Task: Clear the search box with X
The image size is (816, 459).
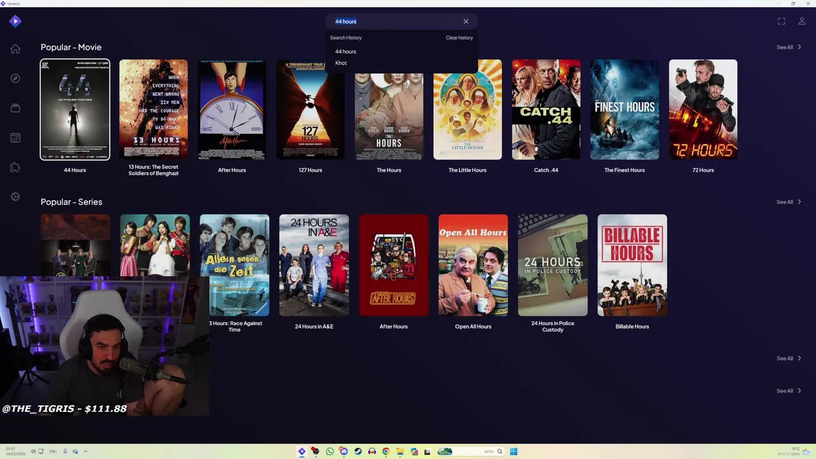Action: [466, 21]
